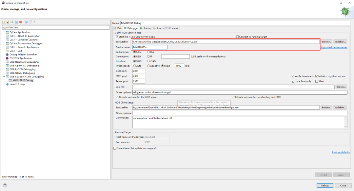Click the Close button
The height and width of the screenshot is (191, 354).
tap(343, 185)
